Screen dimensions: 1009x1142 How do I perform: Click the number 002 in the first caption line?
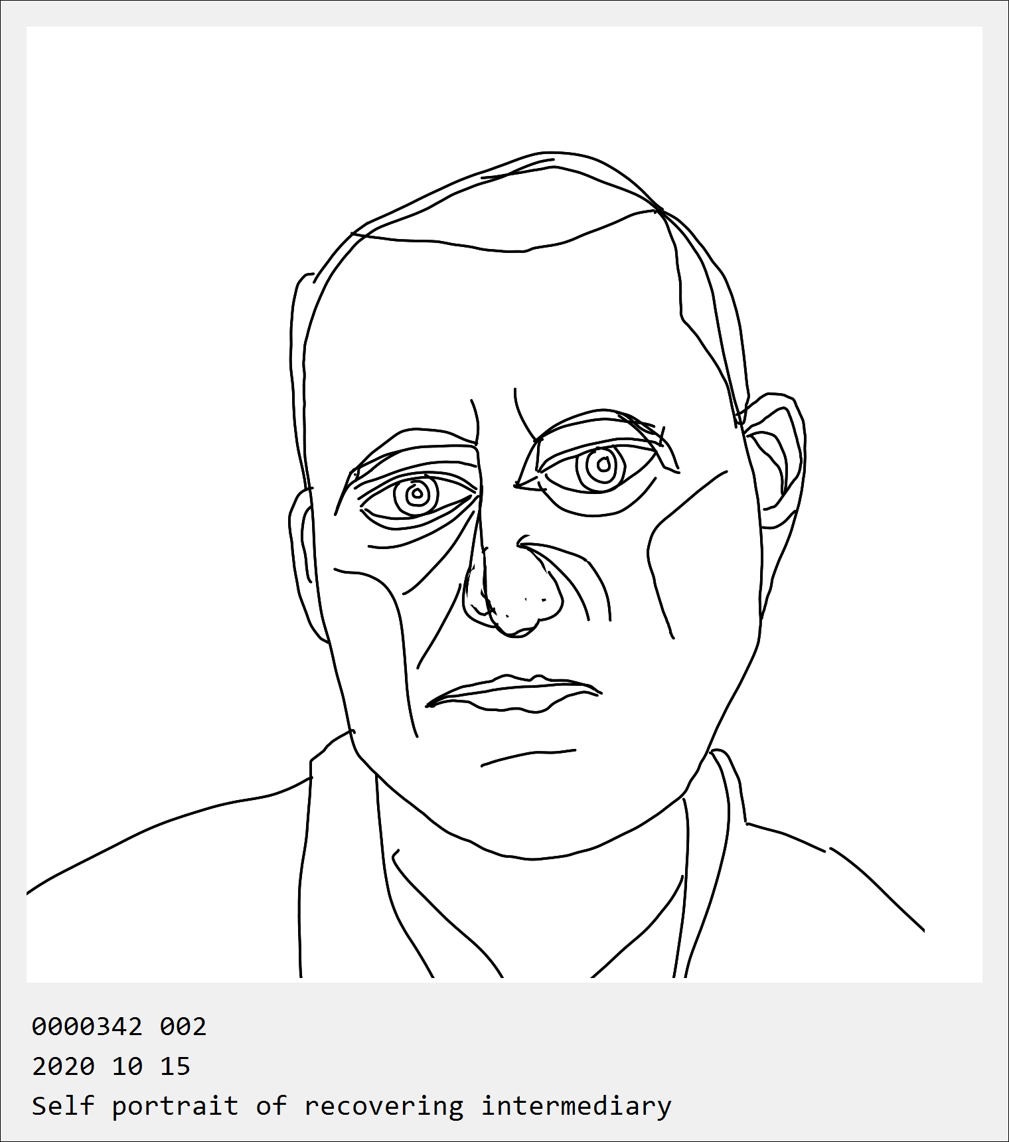point(183,1026)
